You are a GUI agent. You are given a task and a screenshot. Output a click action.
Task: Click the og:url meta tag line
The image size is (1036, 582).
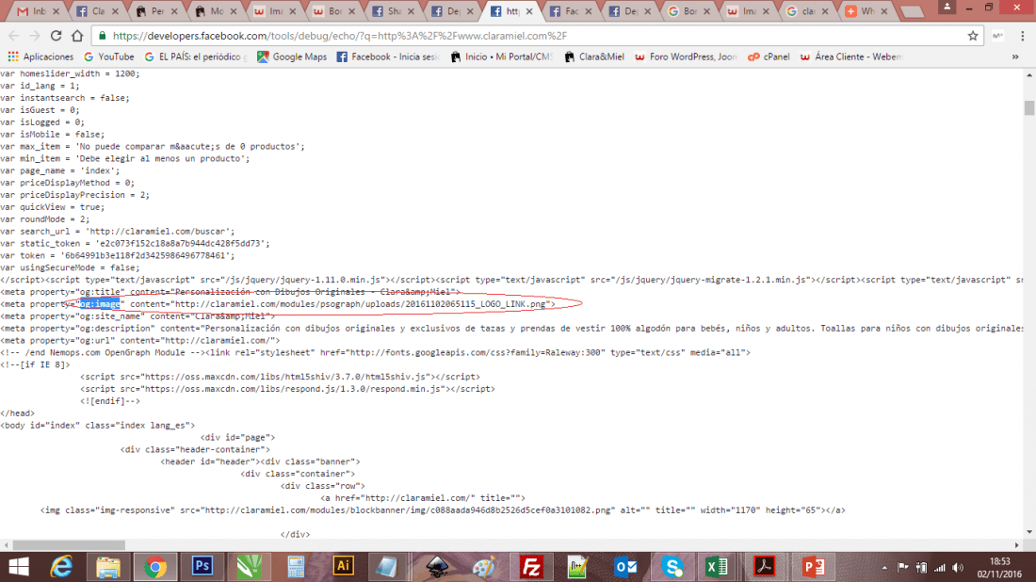140,340
